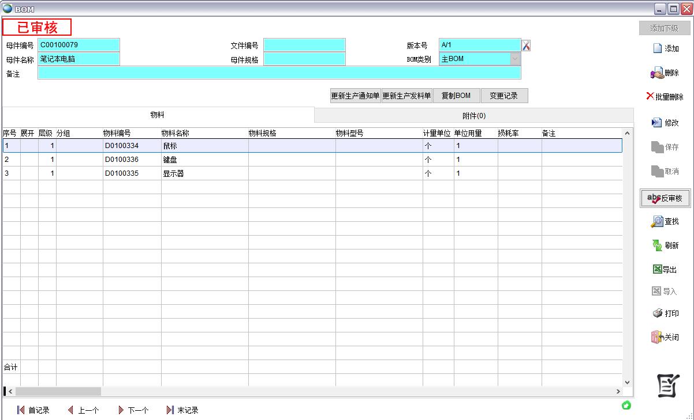The width and height of the screenshot is (694, 420).
Task: Click the 复制BOM button
Action: point(456,96)
